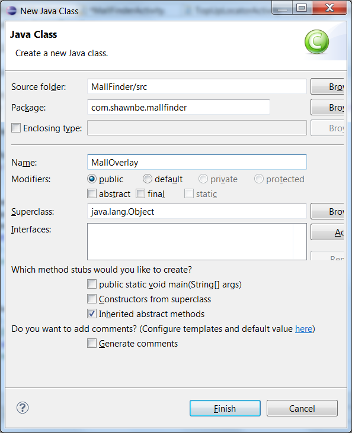
Task: Click the Cancel button
Action: click(302, 408)
